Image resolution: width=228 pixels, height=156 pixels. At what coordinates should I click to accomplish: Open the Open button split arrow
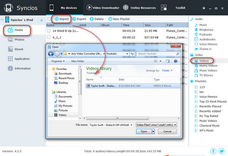[x=153, y=131]
